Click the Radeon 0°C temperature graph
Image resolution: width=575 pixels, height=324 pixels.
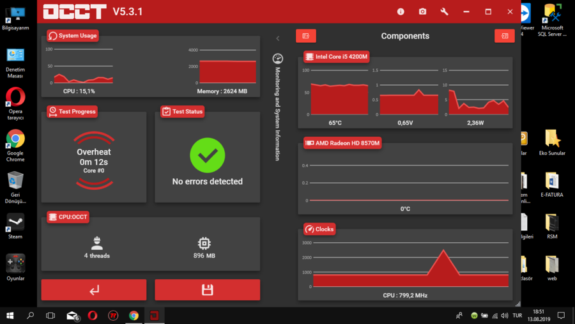(409, 183)
